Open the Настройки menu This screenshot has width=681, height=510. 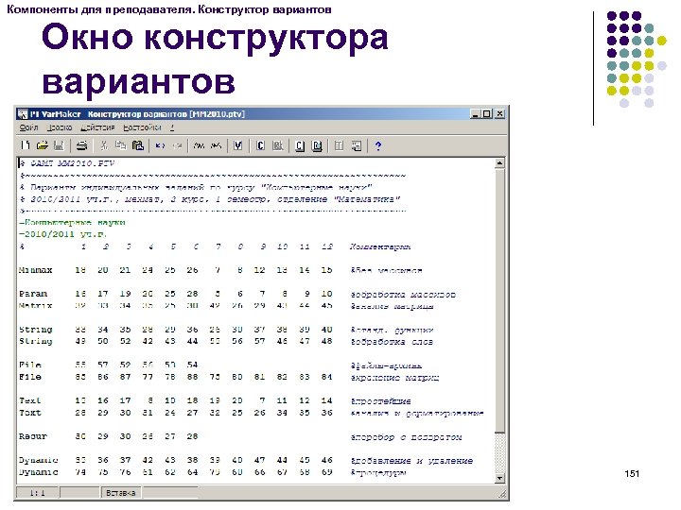click(x=142, y=127)
